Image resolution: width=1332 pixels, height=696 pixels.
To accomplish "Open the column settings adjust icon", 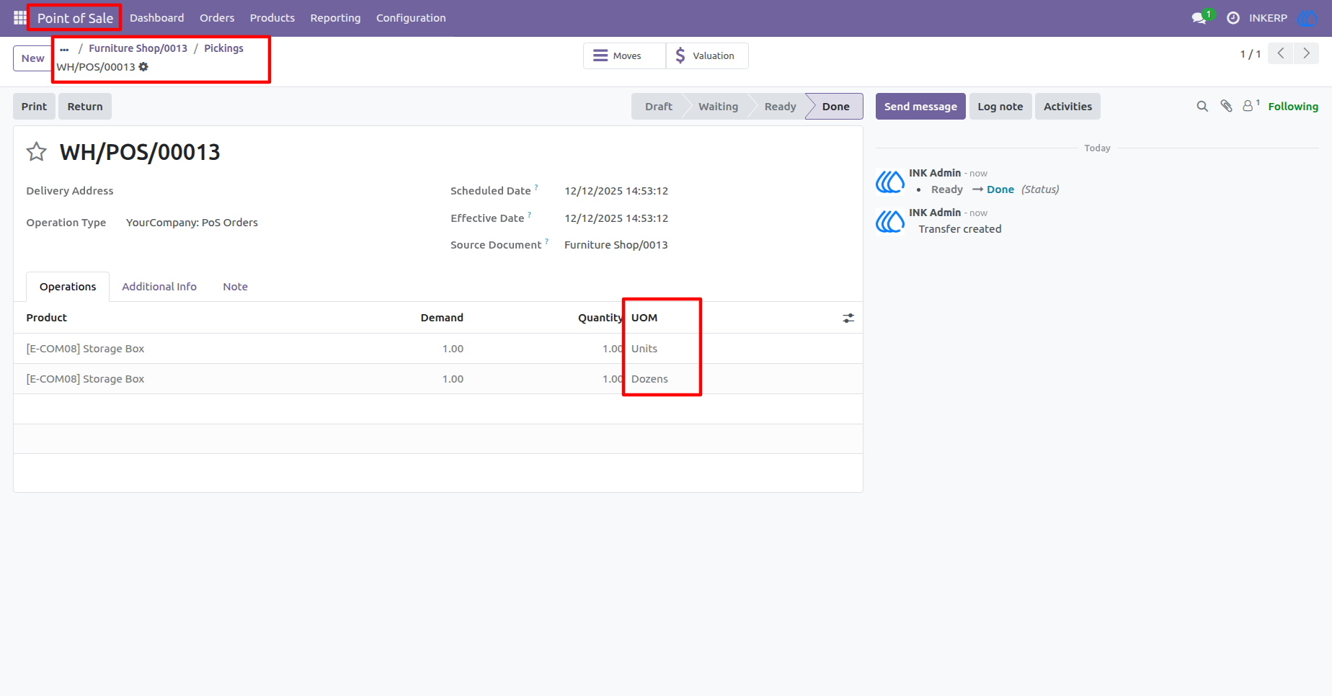I will (x=848, y=318).
